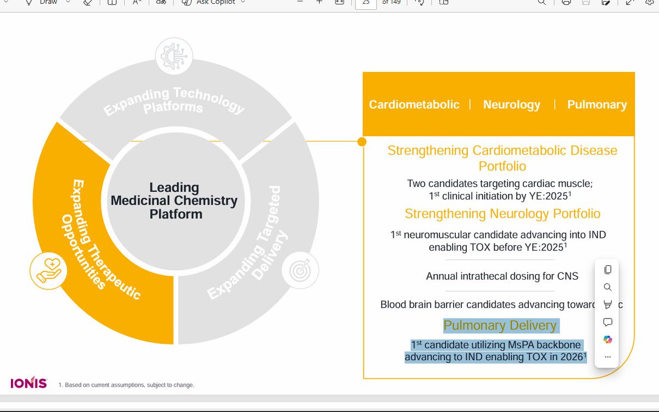Click "1st candidate utilizing MsPA backbone" highlighted text
This screenshot has width=659, height=412.
click(496, 345)
